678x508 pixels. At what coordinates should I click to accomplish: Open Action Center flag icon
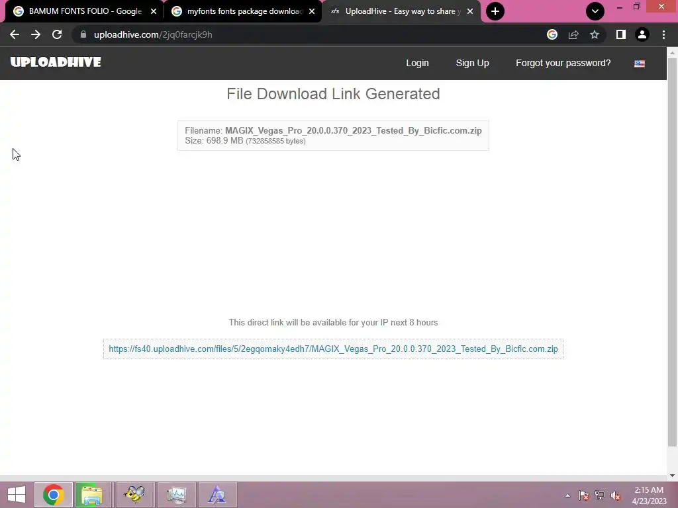coord(584,495)
